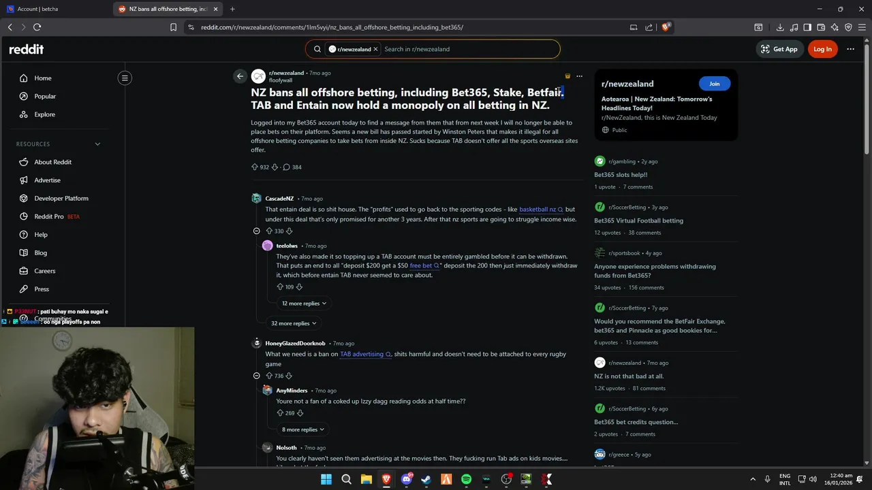Open Spotify from the taskbar

click(466, 479)
